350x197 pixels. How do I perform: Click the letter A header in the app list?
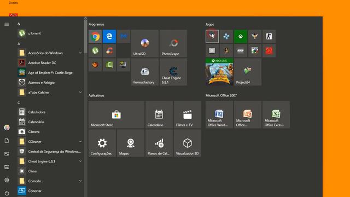point(19,44)
